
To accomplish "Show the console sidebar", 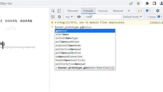I will tap(53, 17).
